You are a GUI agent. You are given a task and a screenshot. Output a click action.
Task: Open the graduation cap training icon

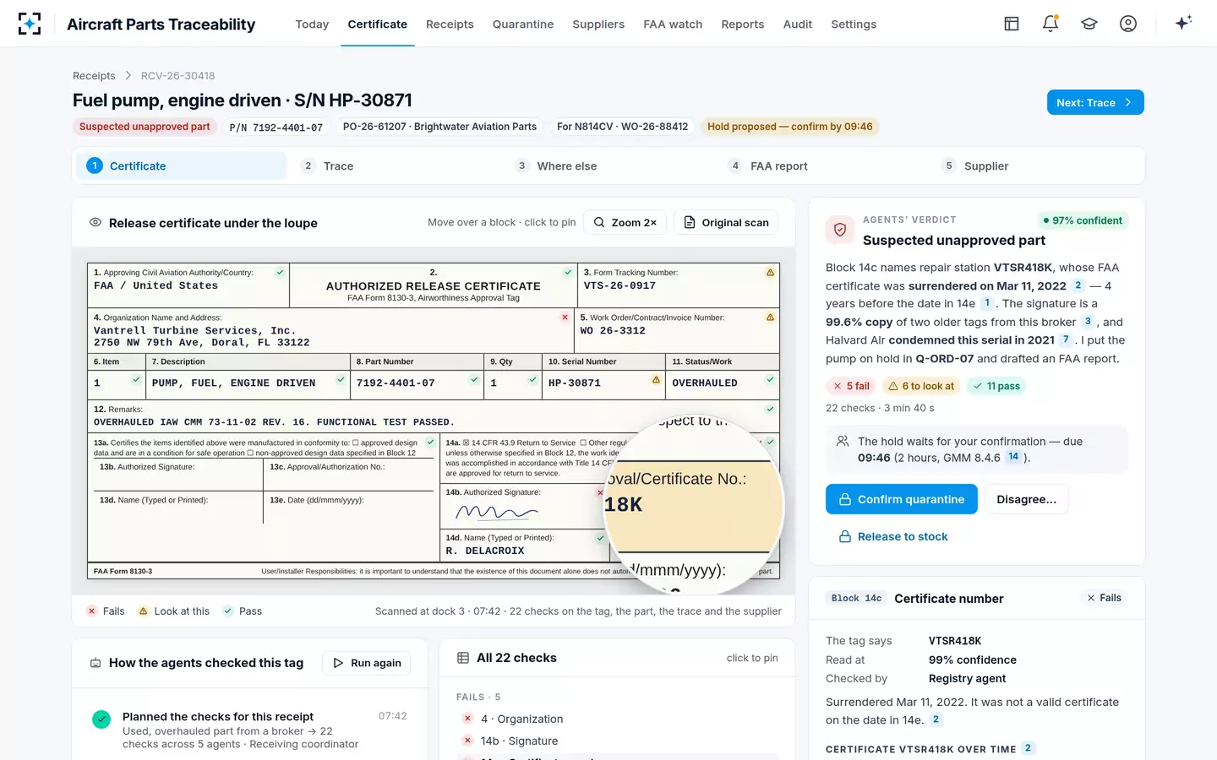(x=1089, y=24)
